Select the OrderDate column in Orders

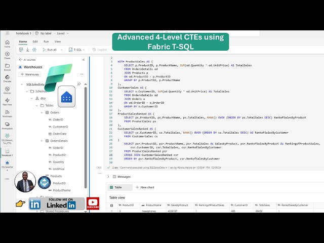pyautogui.click(x=60, y=134)
